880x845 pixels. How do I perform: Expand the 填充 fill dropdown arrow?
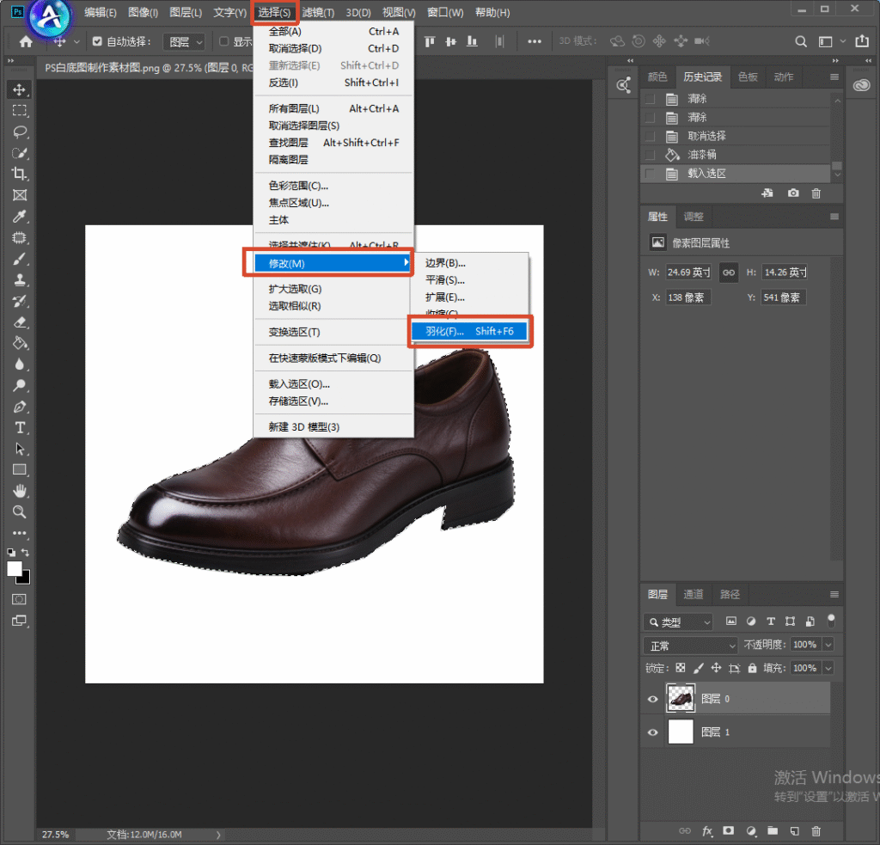click(x=828, y=668)
